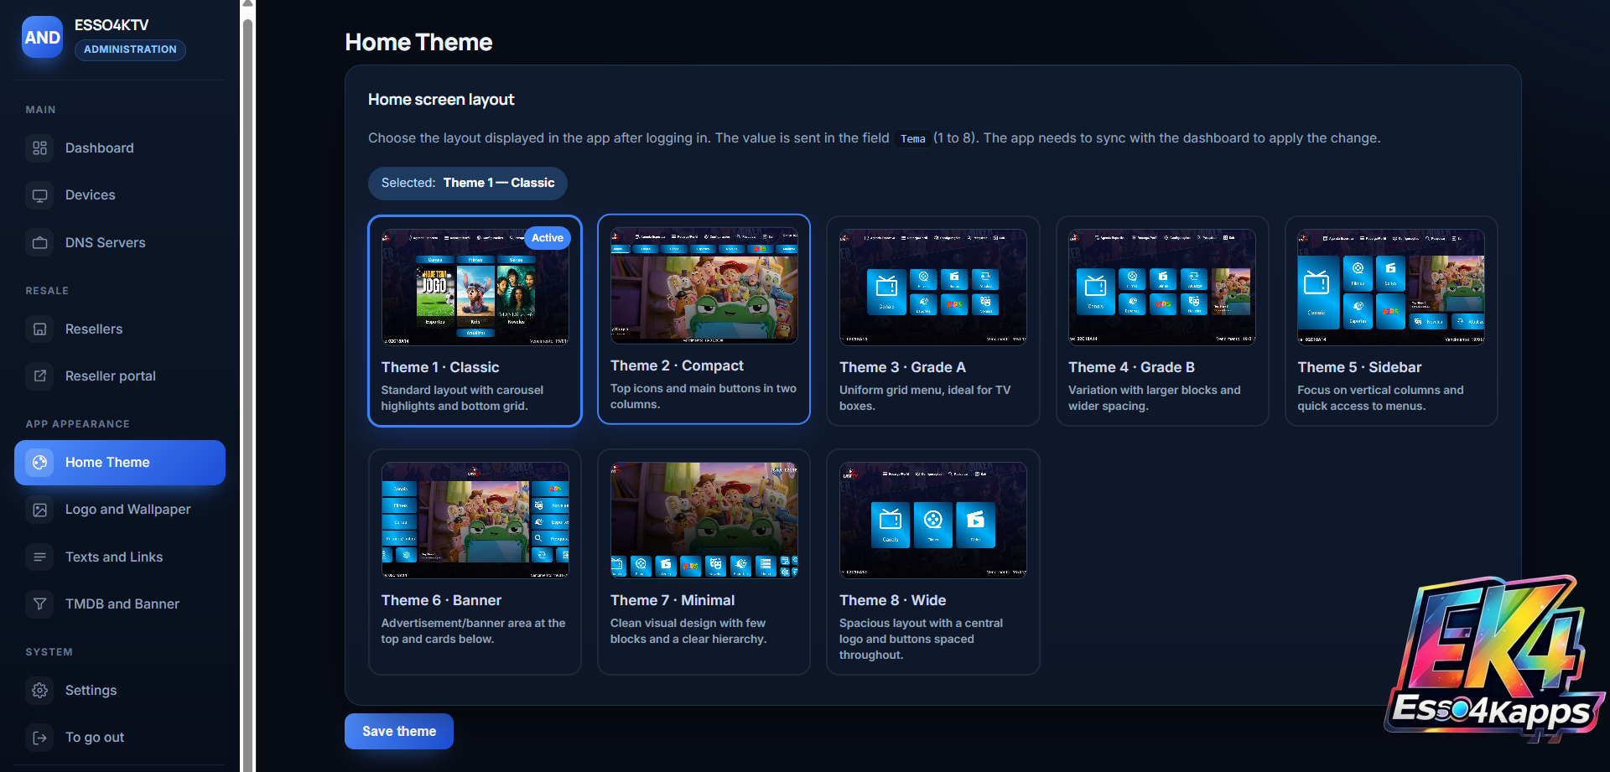Screen dimensions: 1610x772
Task: Click the Dashboard grid icon
Action: click(39, 148)
